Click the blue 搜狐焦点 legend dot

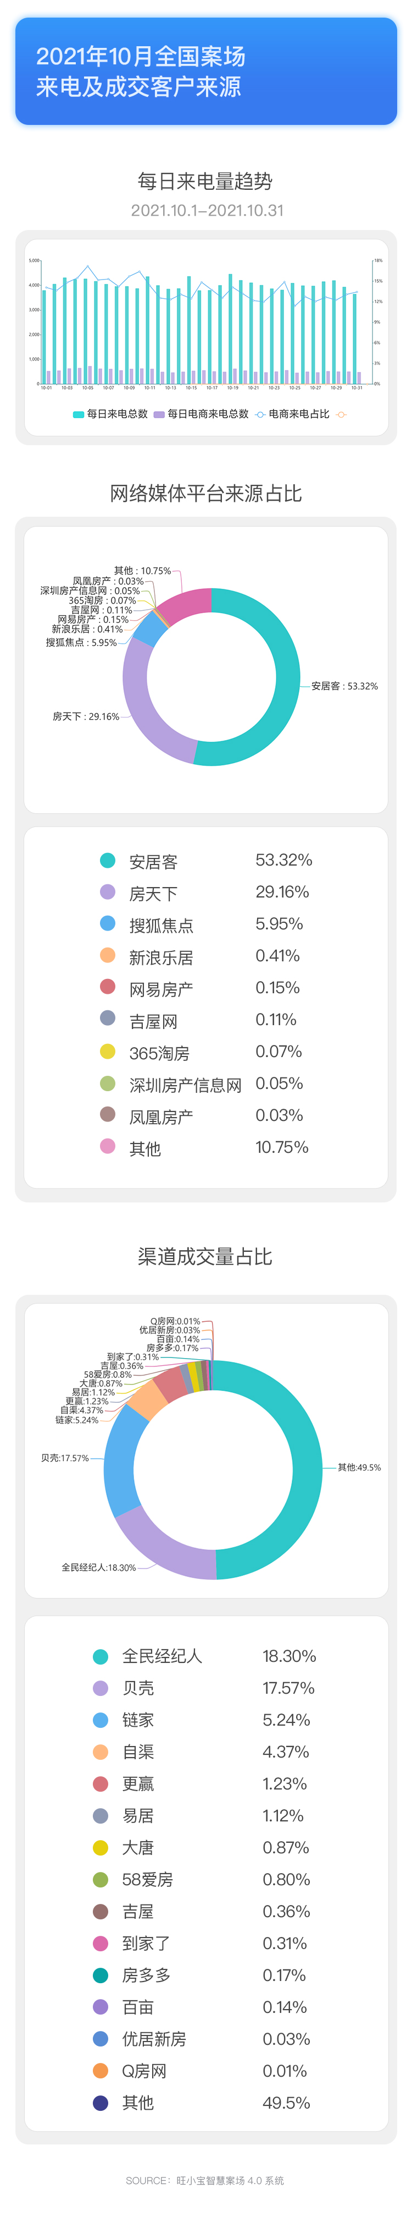pyautogui.click(x=108, y=924)
